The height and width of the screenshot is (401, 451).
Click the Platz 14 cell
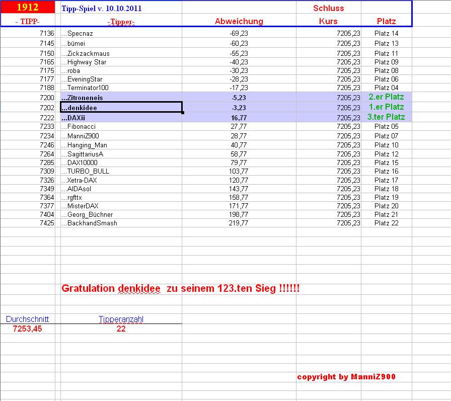(386, 33)
